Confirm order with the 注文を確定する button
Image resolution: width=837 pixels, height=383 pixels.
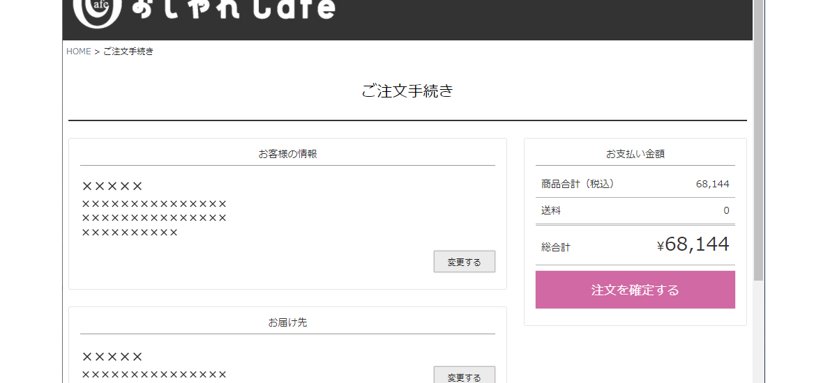coord(635,290)
